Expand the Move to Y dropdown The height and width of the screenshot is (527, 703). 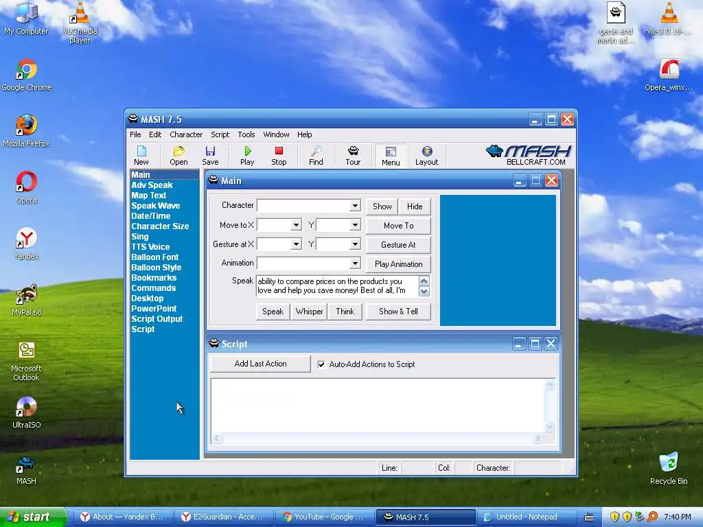pos(355,225)
